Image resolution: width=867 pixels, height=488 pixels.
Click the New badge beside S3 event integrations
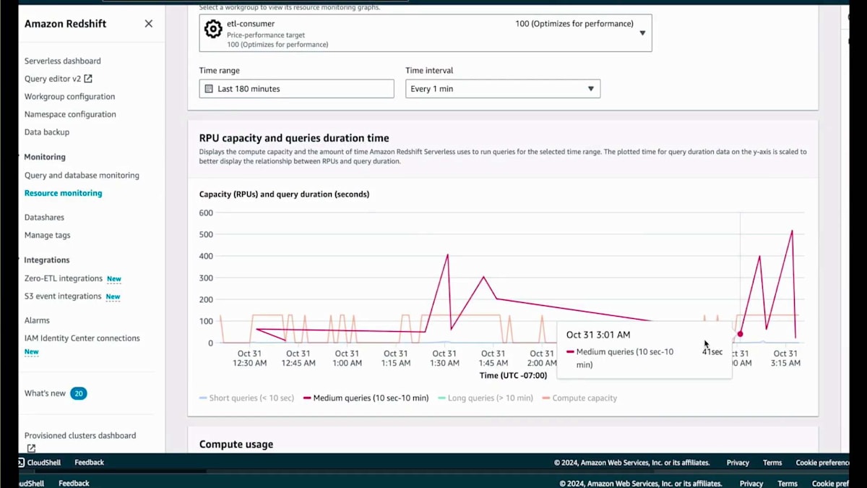113,296
